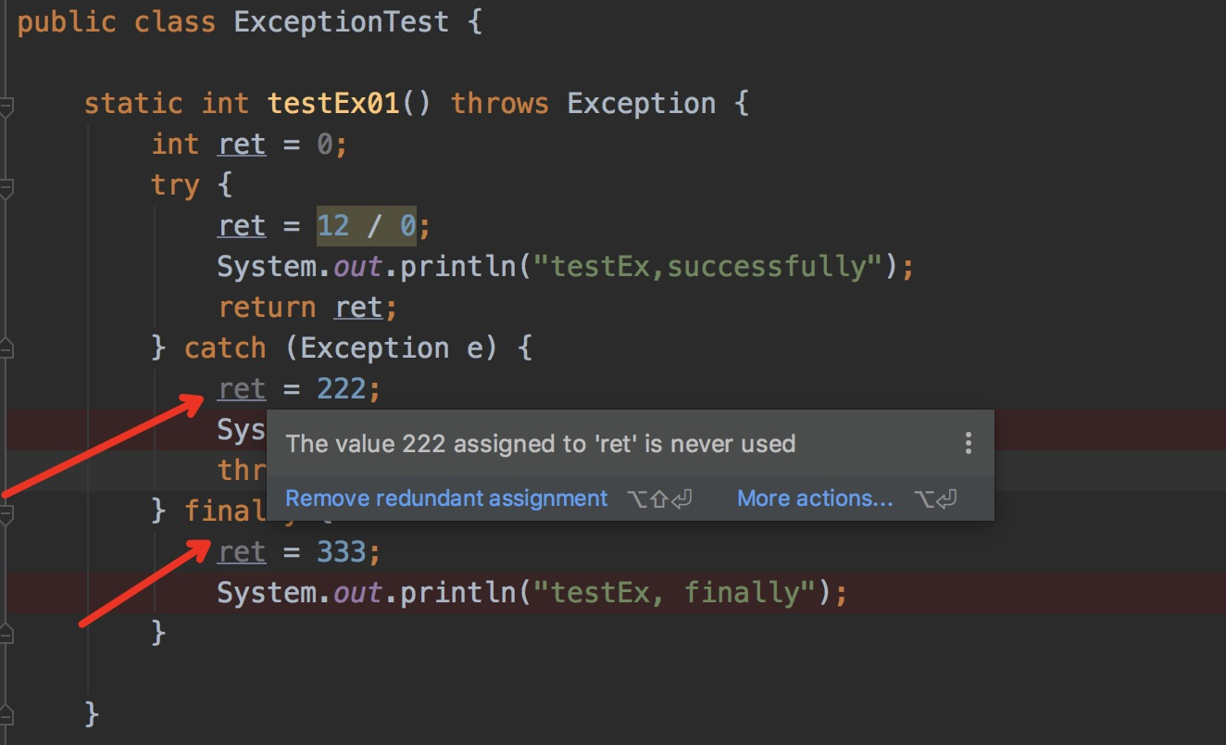Click fold marker at finally block's closing brace
Image resolution: width=1226 pixels, height=745 pixels.
pyautogui.click(x=6, y=635)
